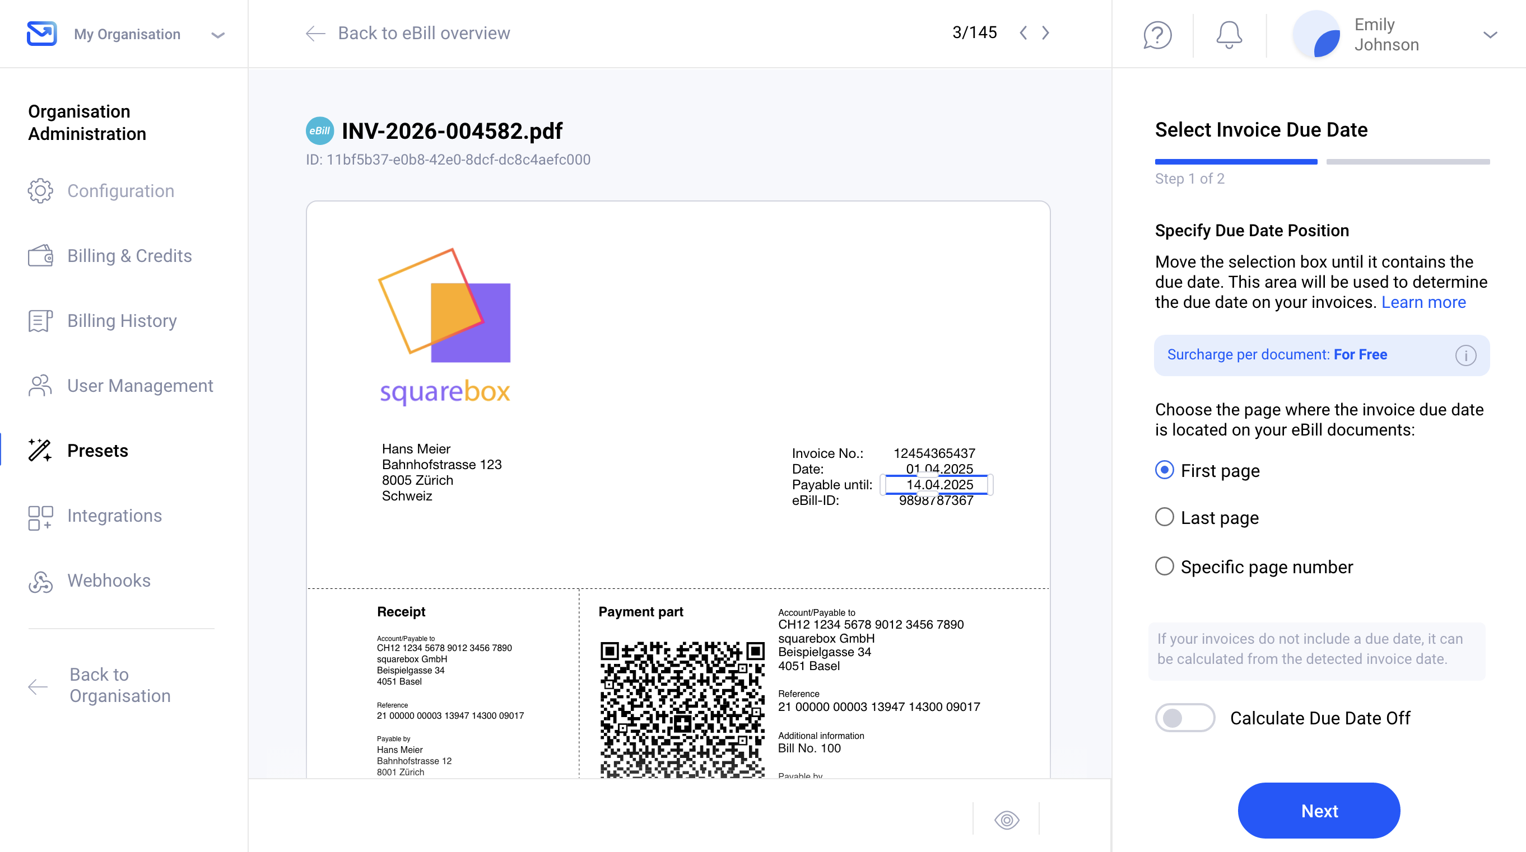1526x852 pixels.
Task: Click the Next button
Action: [1319, 811]
